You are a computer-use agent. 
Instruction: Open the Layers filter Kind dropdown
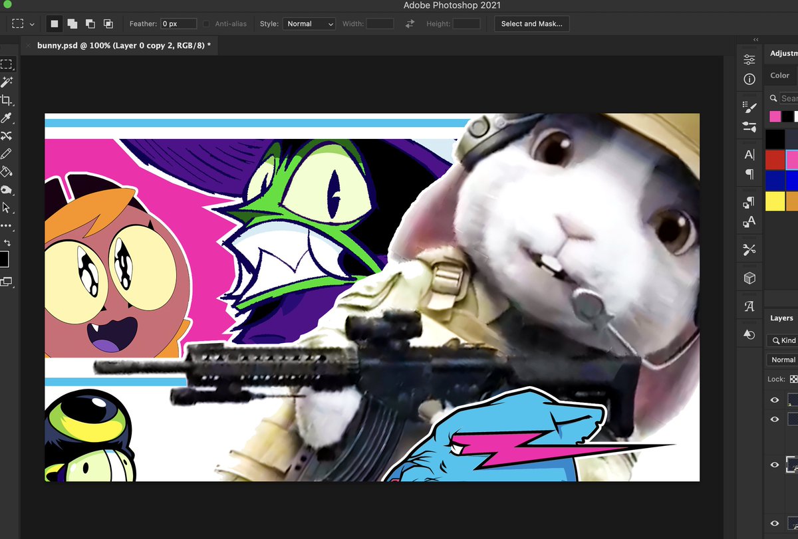click(783, 340)
